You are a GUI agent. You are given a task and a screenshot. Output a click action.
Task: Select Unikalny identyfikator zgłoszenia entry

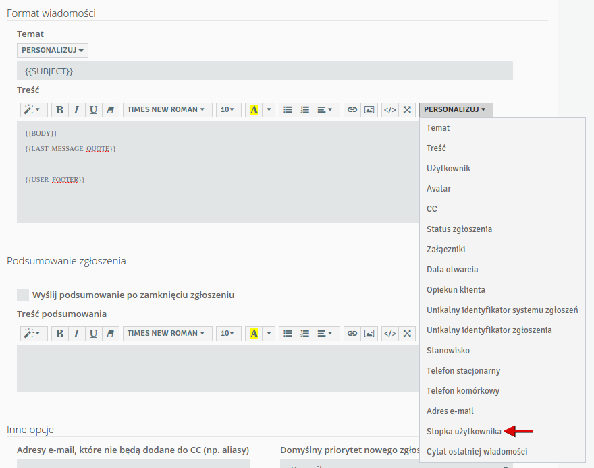[502, 330]
